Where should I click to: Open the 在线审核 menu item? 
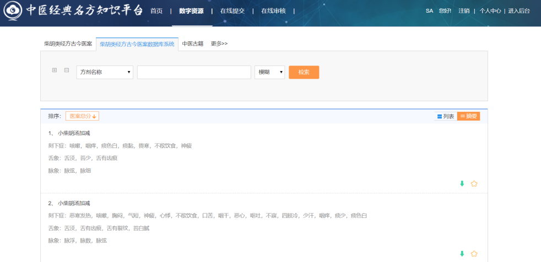point(274,11)
